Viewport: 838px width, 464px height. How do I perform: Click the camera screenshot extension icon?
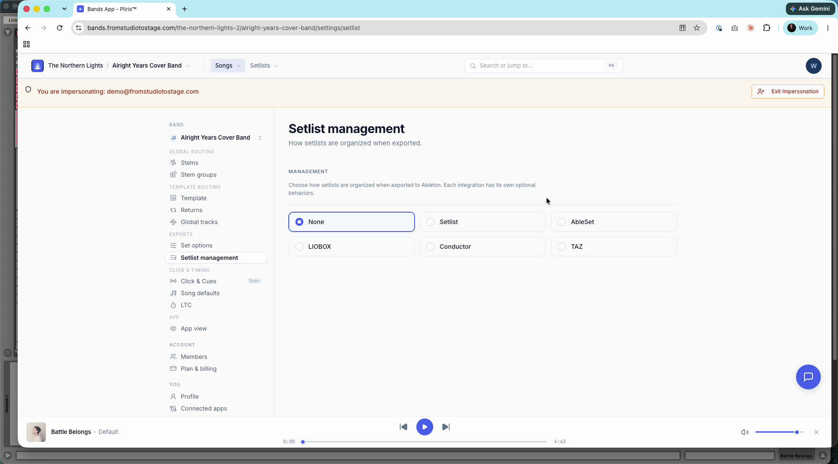(x=735, y=28)
